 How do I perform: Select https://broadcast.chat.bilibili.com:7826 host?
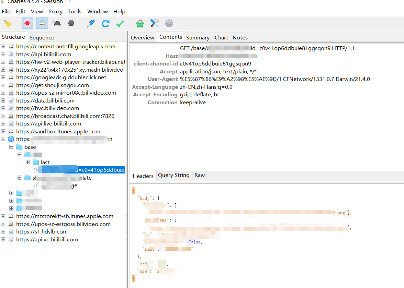pyautogui.click(x=65, y=116)
